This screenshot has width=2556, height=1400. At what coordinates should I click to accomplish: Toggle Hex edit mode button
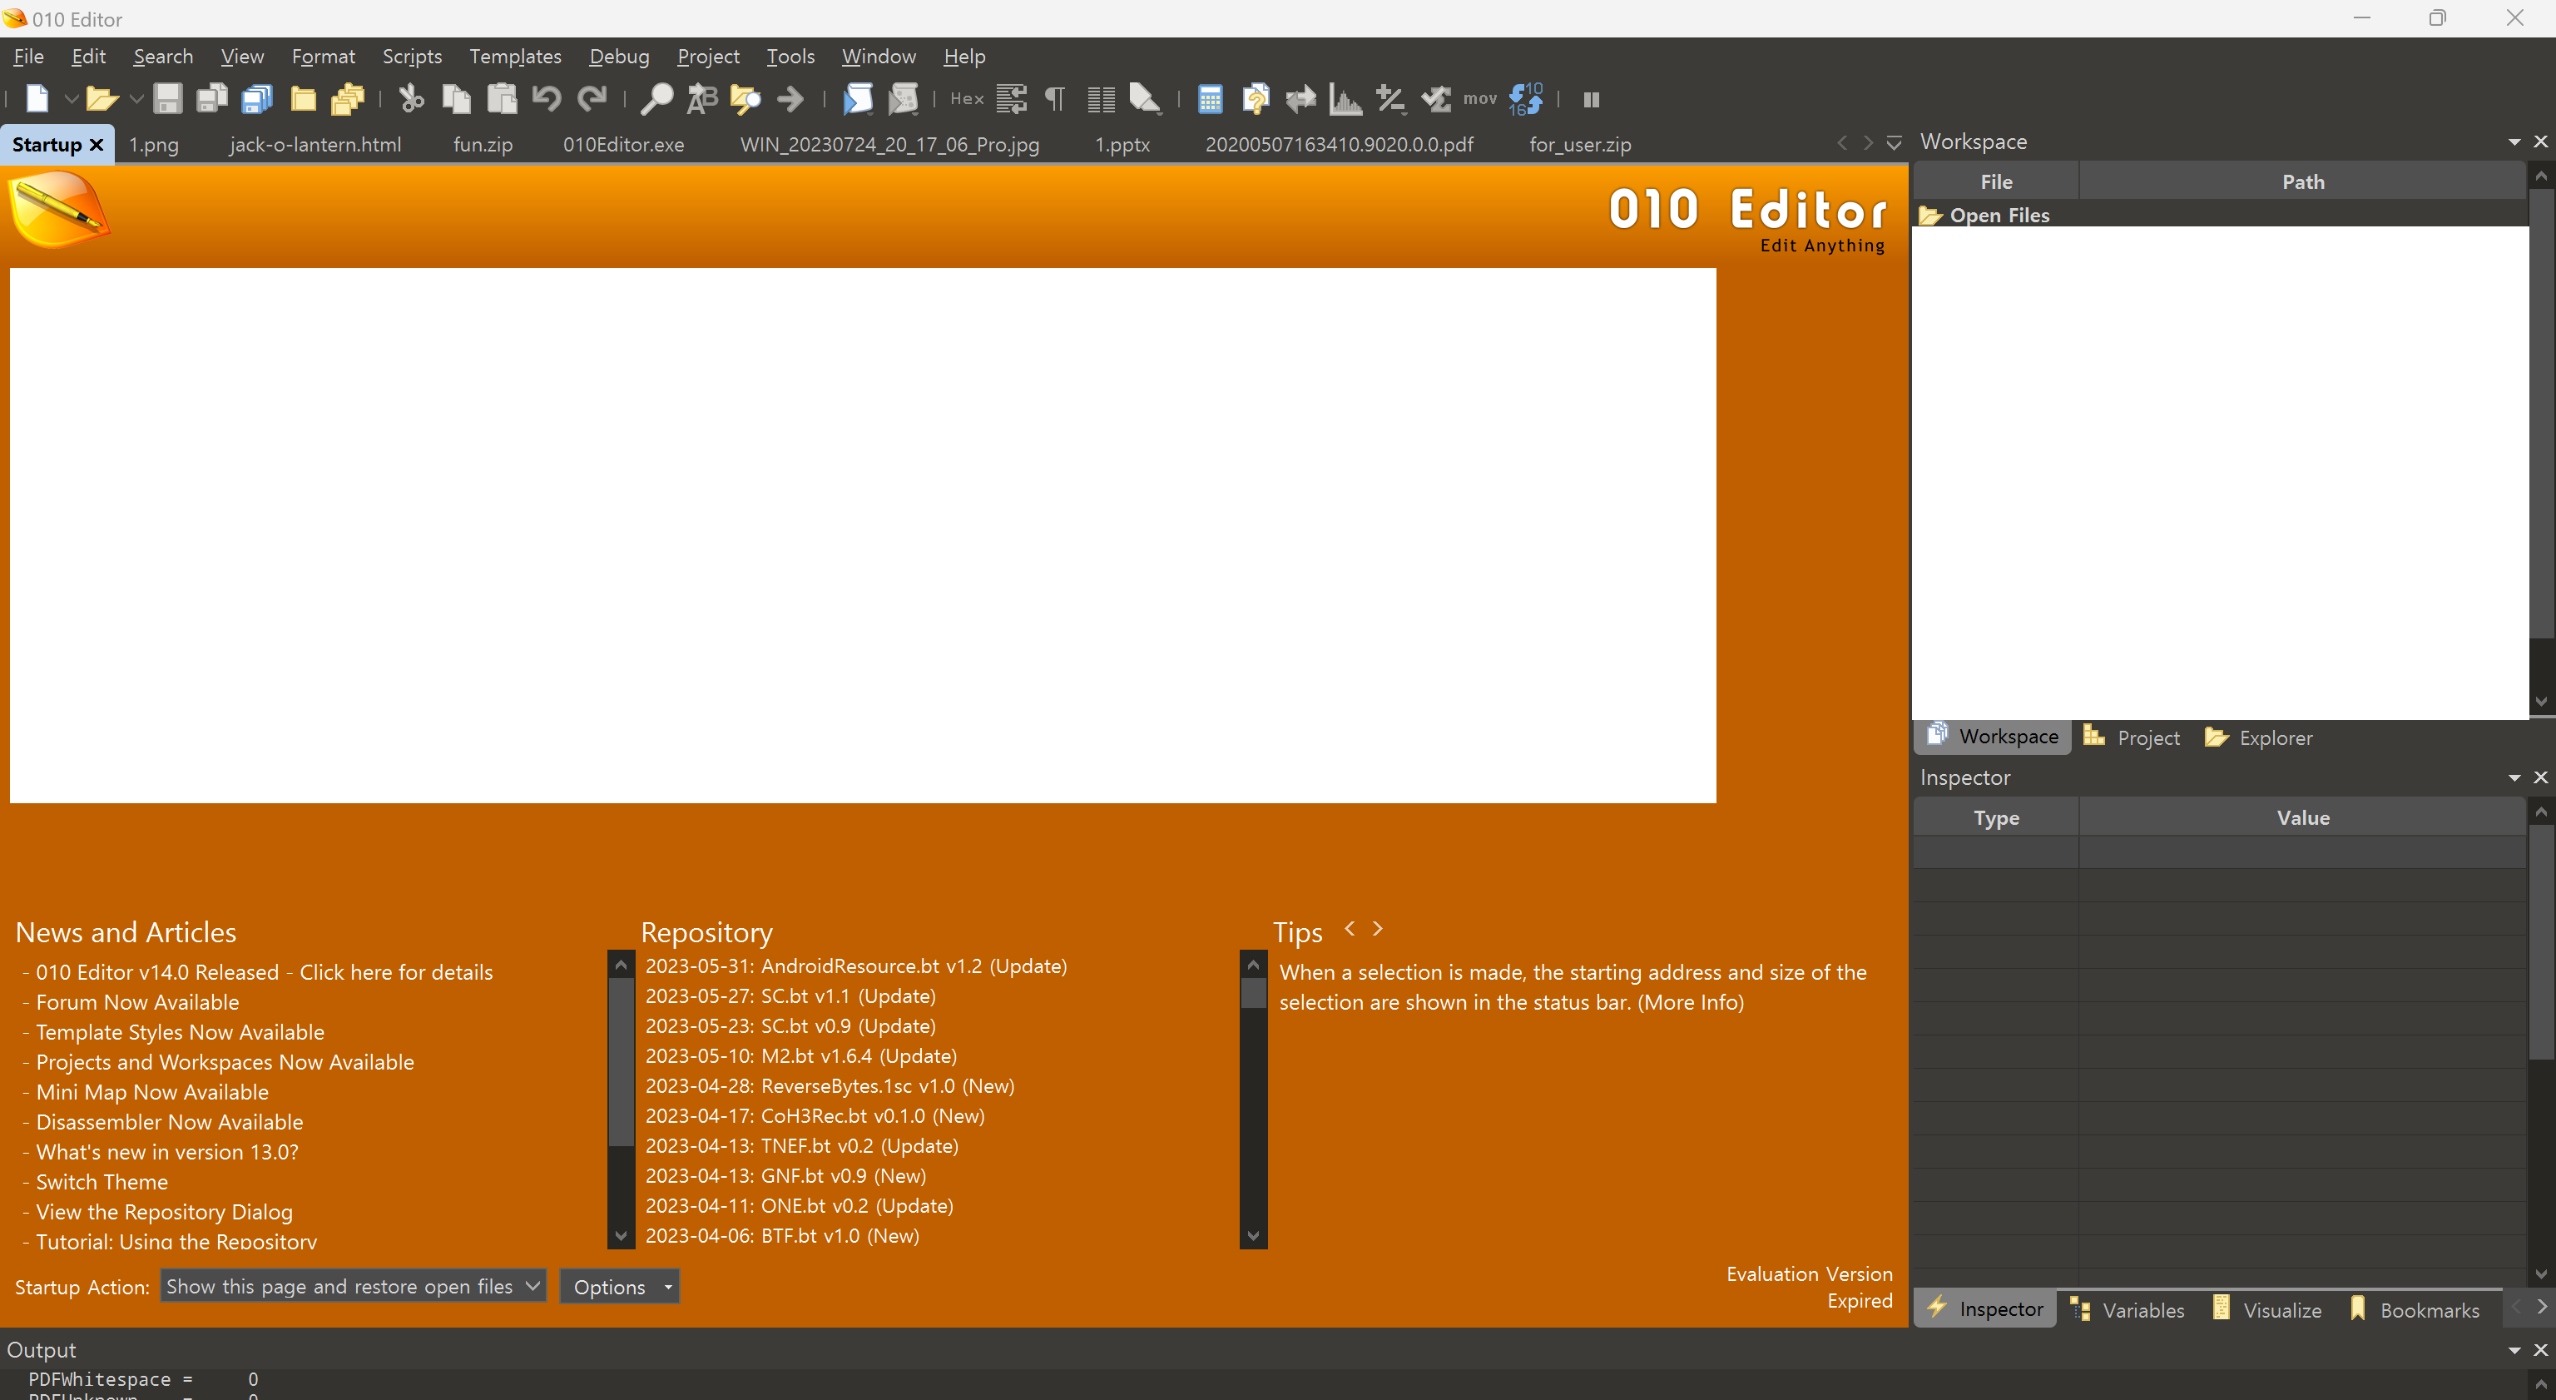pyautogui.click(x=967, y=98)
